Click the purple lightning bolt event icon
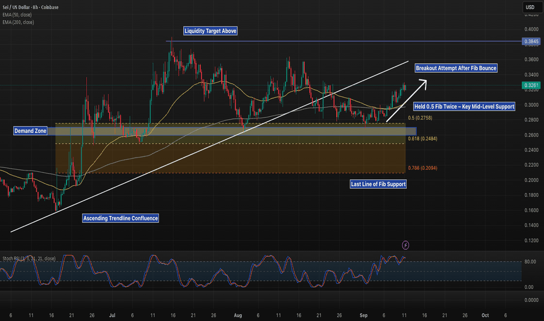The width and height of the screenshot is (544, 321). pos(406,245)
